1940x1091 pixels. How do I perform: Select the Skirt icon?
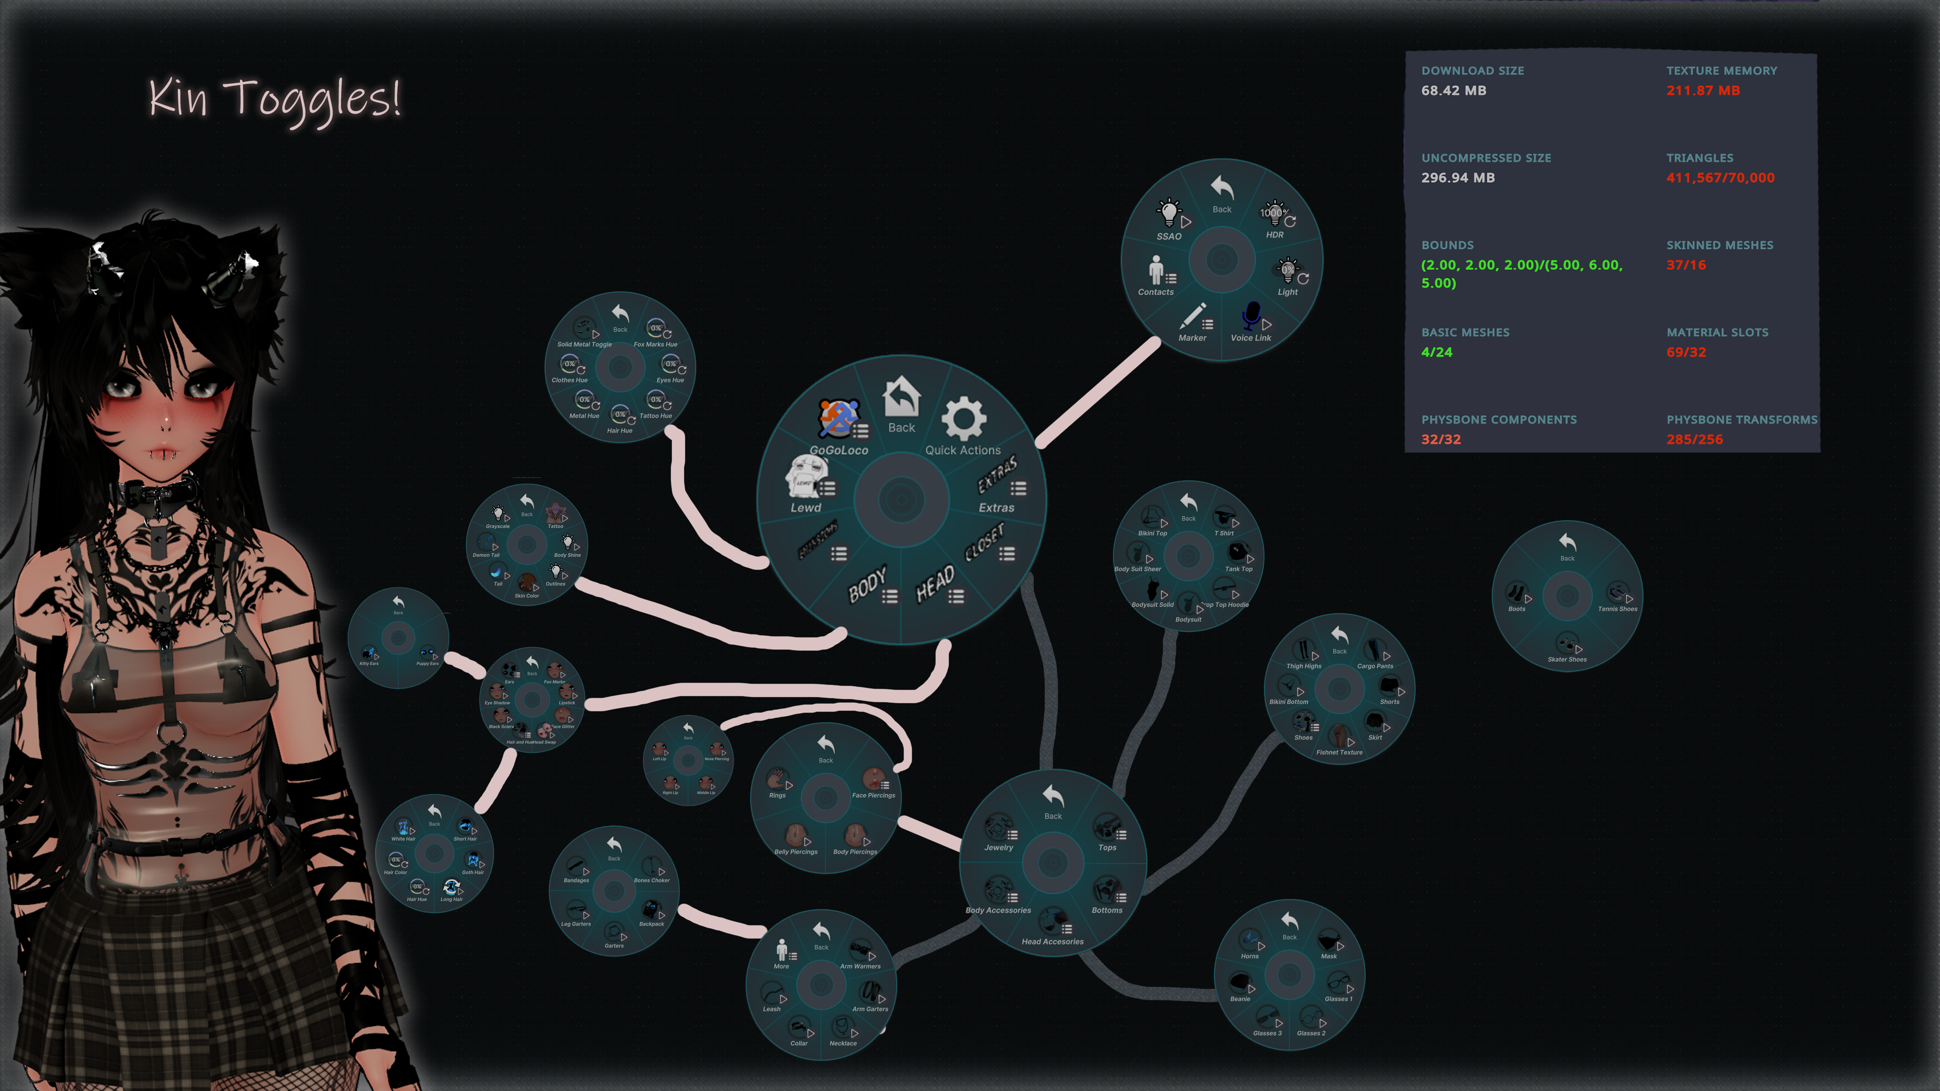point(1375,722)
